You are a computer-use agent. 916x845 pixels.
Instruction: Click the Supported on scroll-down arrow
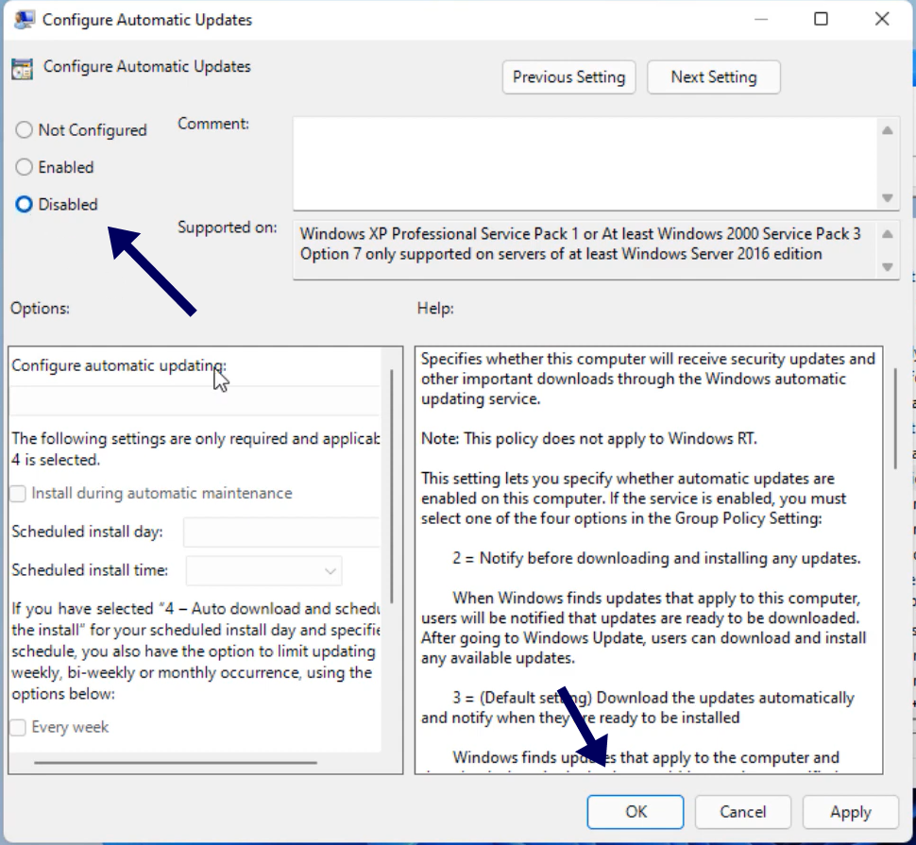(886, 265)
